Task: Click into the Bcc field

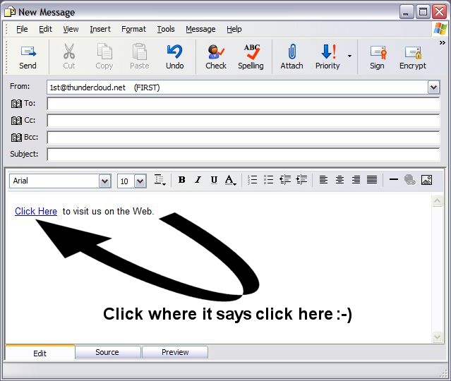Action: click(243, 138)
